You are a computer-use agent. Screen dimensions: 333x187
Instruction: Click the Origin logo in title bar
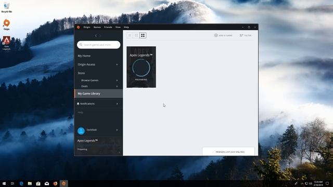[79, 27]
